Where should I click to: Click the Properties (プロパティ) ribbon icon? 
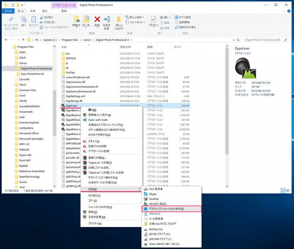(x=153, y=19)
